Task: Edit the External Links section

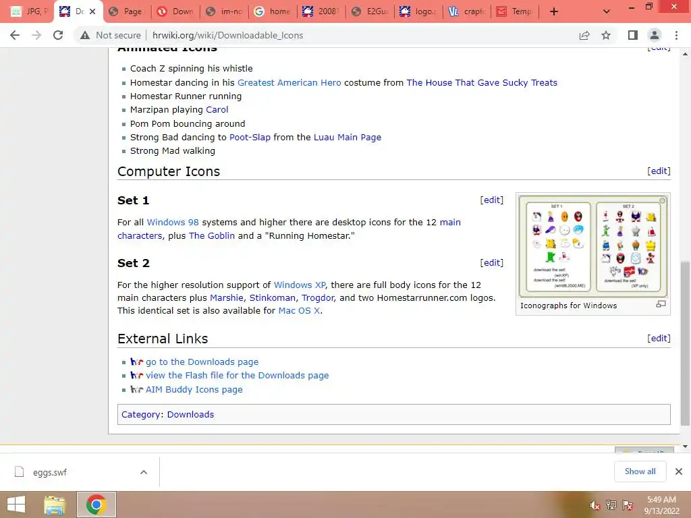Action: tap(659, 339)
